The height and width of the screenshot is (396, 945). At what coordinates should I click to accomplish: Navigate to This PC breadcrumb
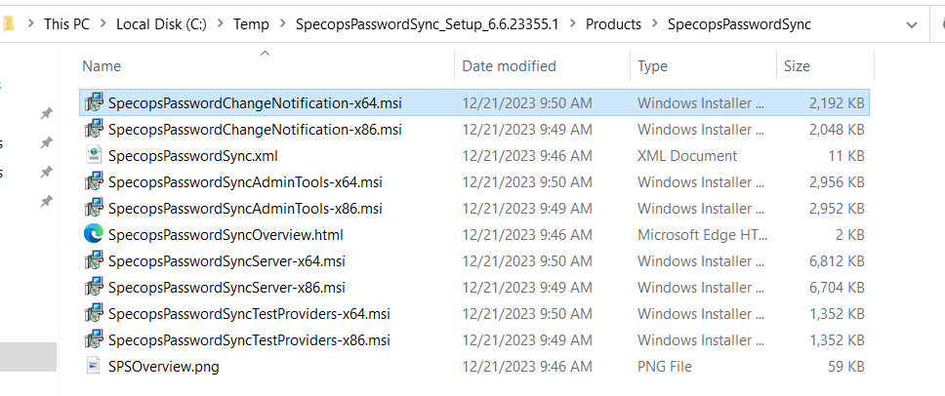tap(67, 24)
